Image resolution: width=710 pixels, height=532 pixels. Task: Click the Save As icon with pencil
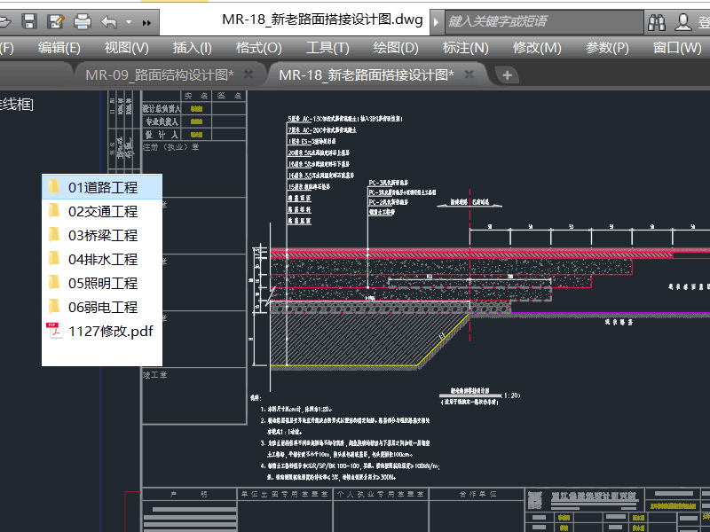(x=56, y=21)
